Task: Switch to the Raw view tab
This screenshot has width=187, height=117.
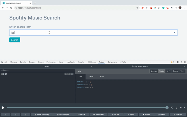Action: (x=102, y=77)
